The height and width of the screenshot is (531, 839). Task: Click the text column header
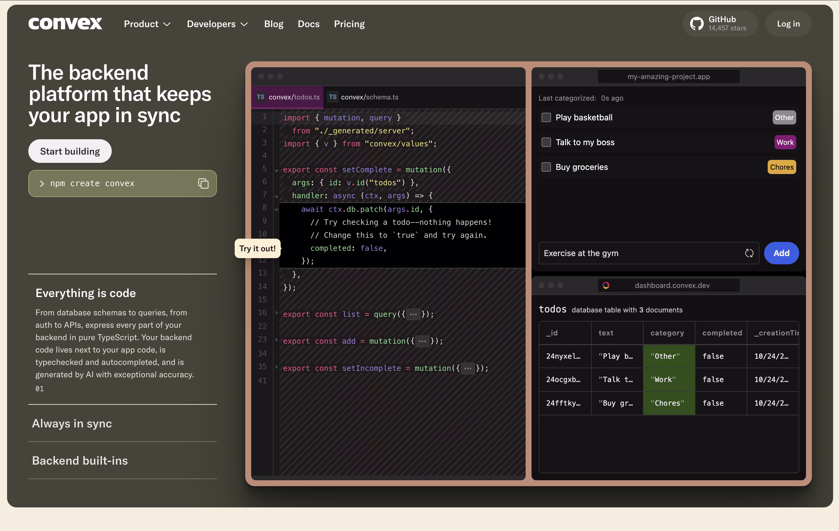(x=617, y=333)
